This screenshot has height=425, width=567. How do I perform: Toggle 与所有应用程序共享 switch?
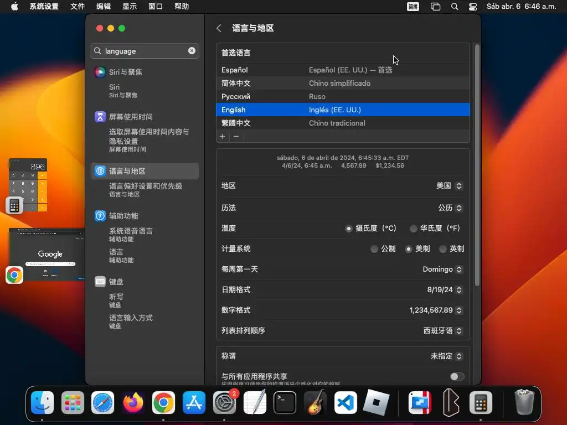click(457, 376)
